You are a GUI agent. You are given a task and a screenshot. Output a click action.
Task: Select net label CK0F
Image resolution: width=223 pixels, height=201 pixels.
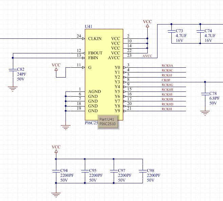click(x=166, y=80)
